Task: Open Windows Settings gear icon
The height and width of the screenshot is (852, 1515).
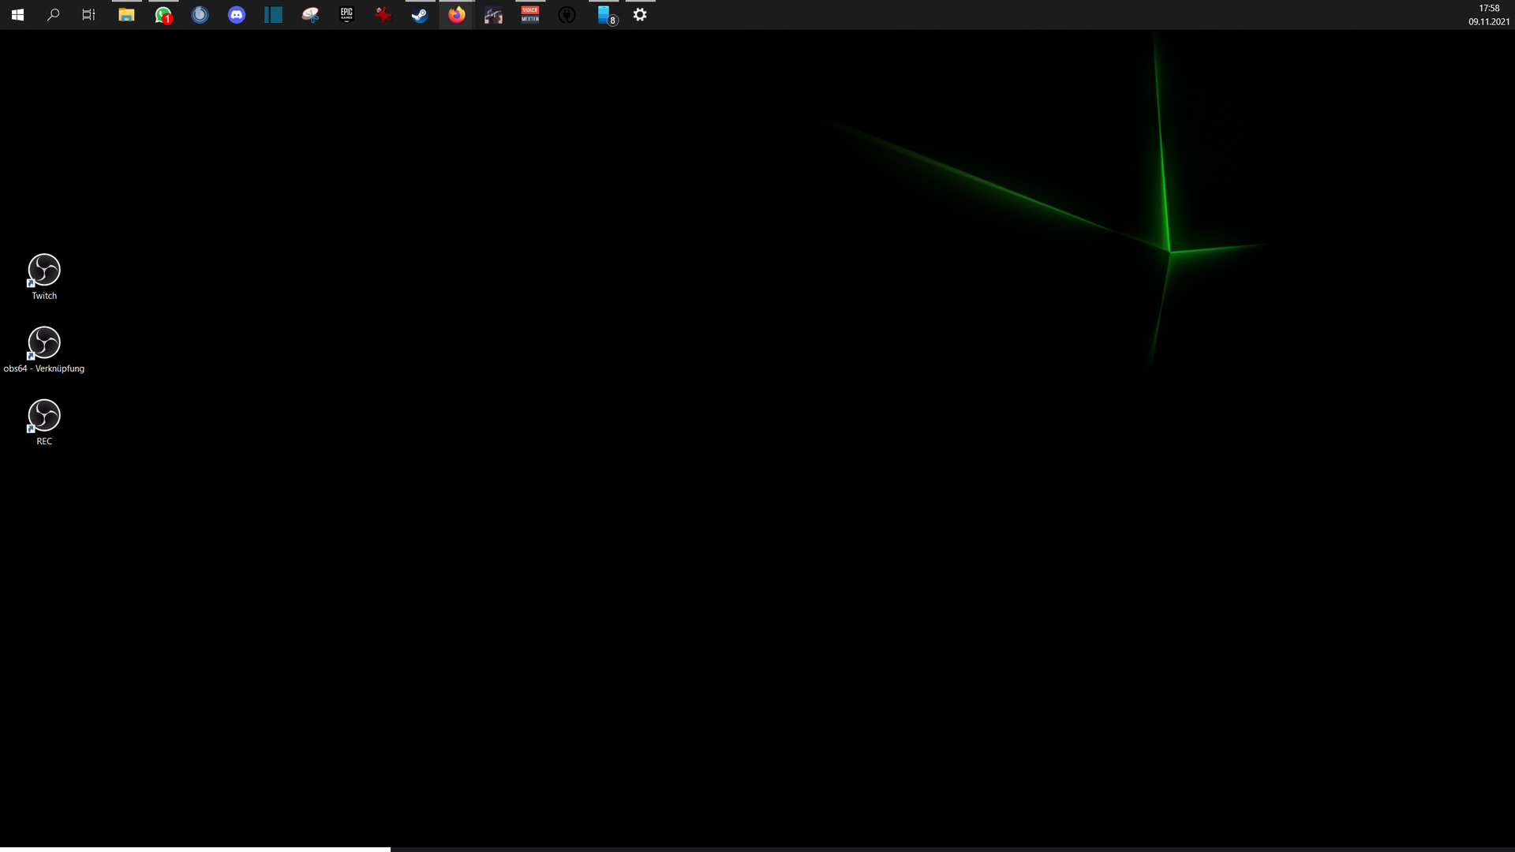Action: [640, 15]
